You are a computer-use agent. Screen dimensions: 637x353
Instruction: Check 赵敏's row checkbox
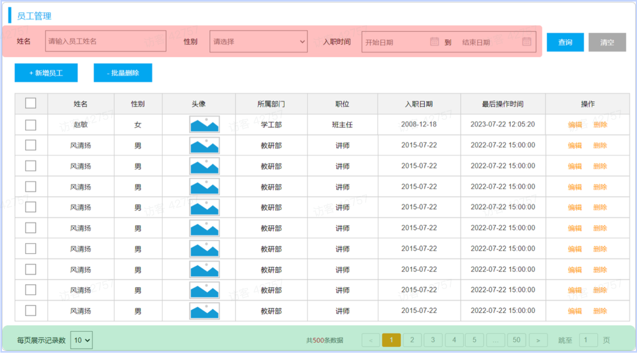point(30,125)
